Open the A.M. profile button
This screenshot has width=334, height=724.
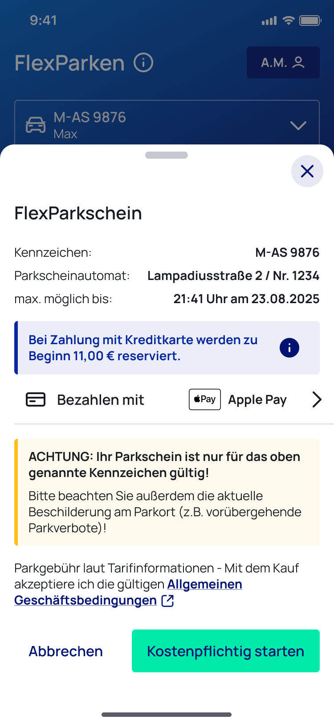tap(283, 62)
